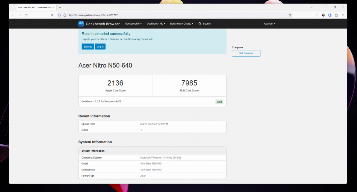This screenshot has height=192, width=357.
Task: Open the browser hamburger menu
Action: click(343, 15)
